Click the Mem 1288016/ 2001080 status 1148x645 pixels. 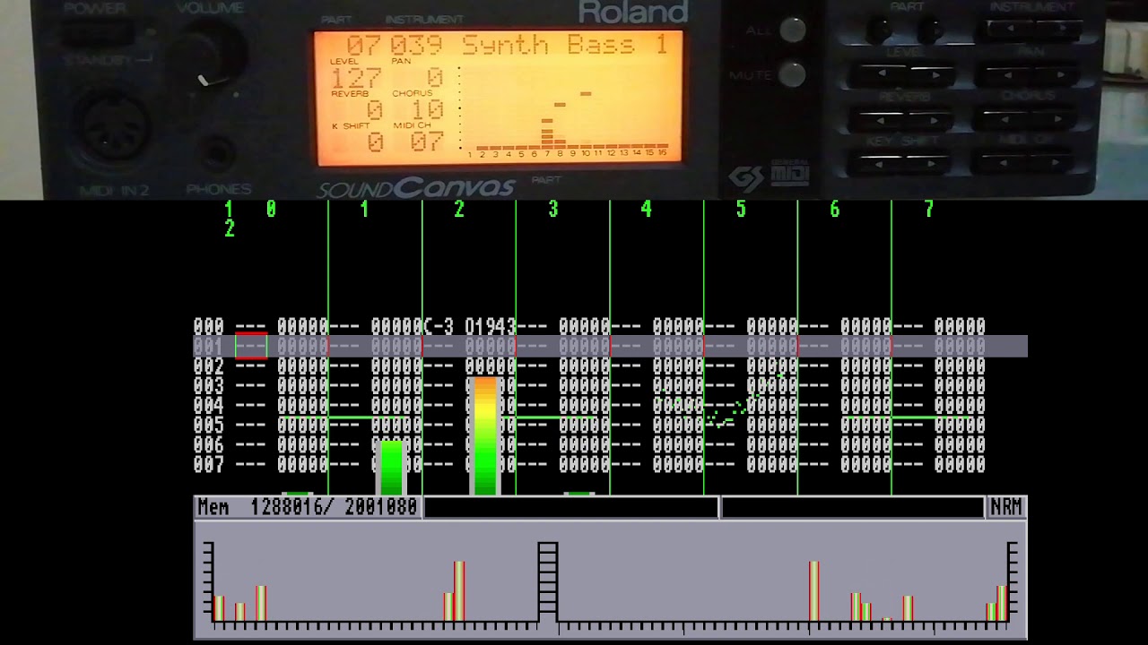coord(307,507)
